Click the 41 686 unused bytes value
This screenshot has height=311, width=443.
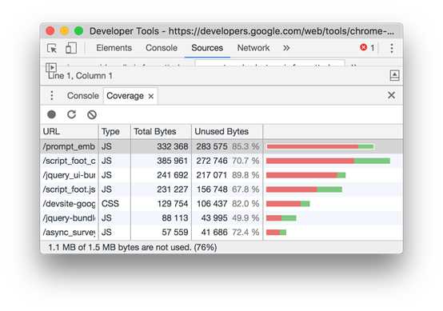pos(214,232)
